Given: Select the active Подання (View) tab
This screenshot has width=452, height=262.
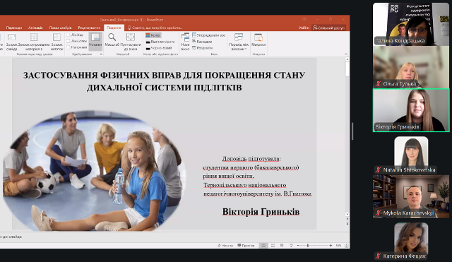Looking at the screenshot, I should pos(114,28).
